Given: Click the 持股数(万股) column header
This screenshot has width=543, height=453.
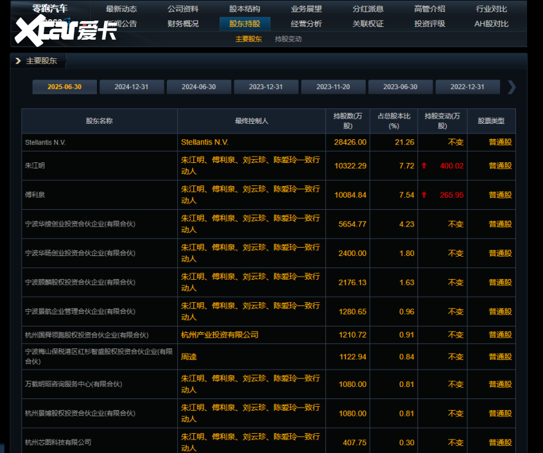Looking at the screenshot, I should click(x=347, y=121).
